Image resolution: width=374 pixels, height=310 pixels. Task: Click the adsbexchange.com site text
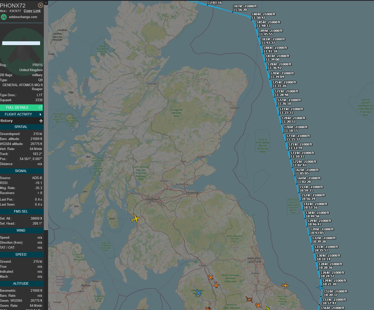click(23, 17)
